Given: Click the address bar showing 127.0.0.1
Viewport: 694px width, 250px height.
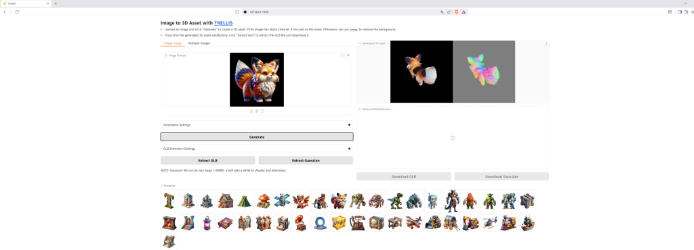Looking at the screenshot, I should (x=336, y=12).
